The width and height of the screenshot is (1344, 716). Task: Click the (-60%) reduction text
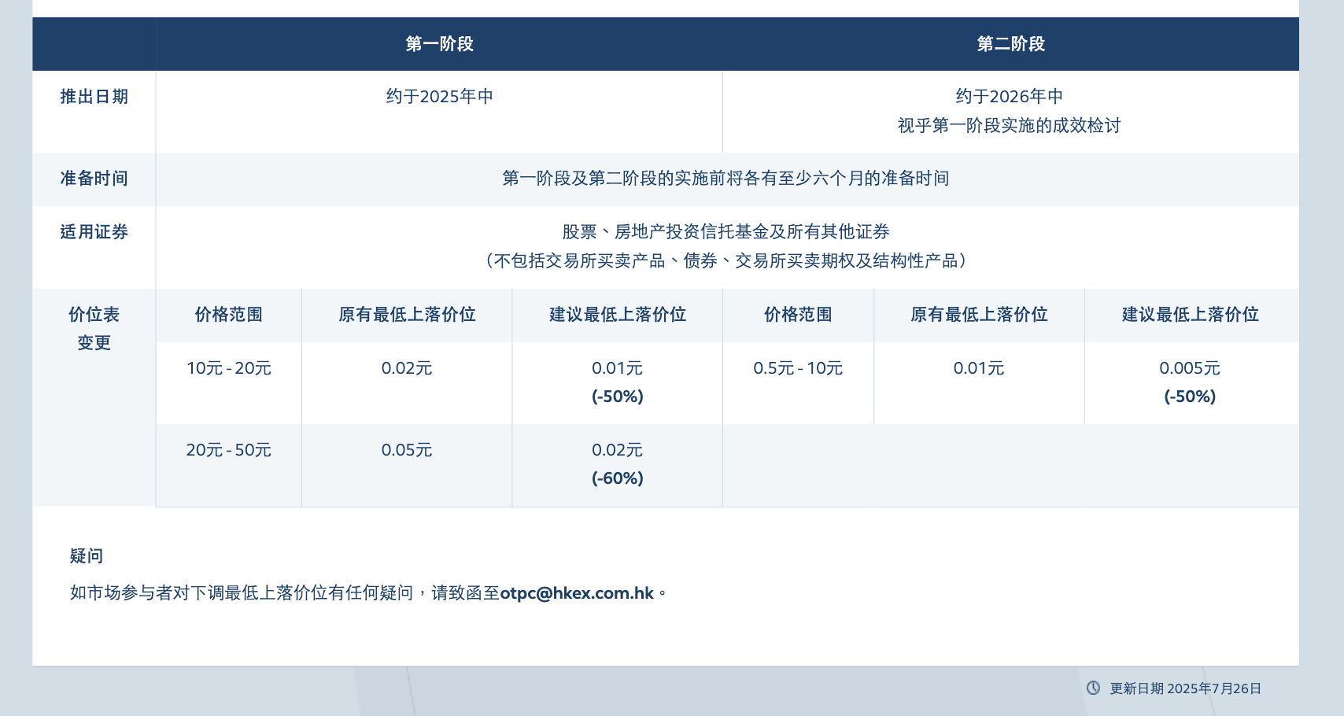click(617, 478)
